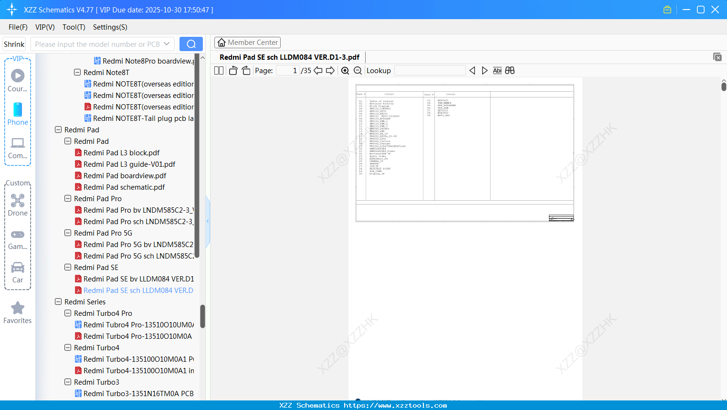Select the Car category in the sidebar
Viewport: 727px width, 410px height.
coord(17,272)
